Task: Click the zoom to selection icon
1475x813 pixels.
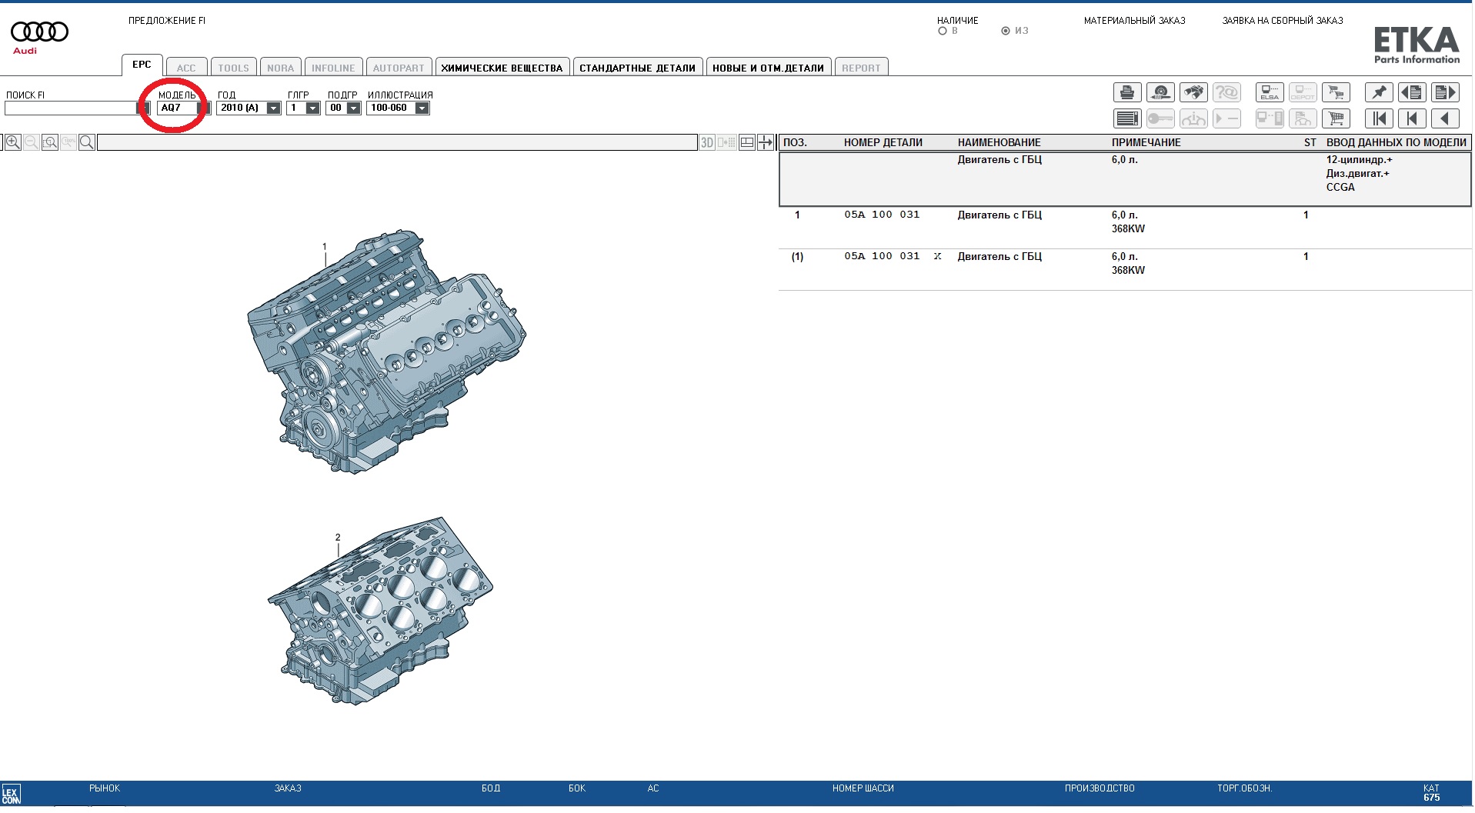Action: pyautogui.click(x=50, y=142)
